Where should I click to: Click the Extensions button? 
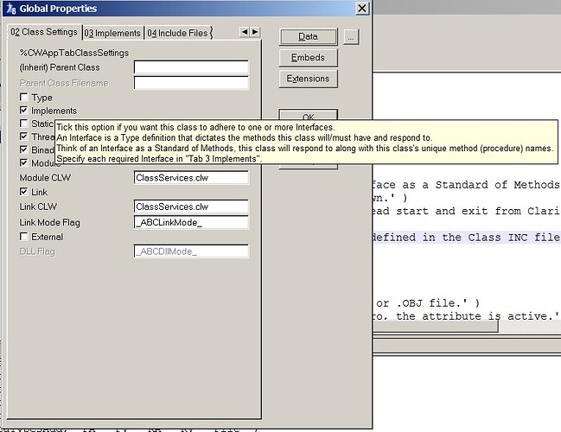click(x=308, y=79)
